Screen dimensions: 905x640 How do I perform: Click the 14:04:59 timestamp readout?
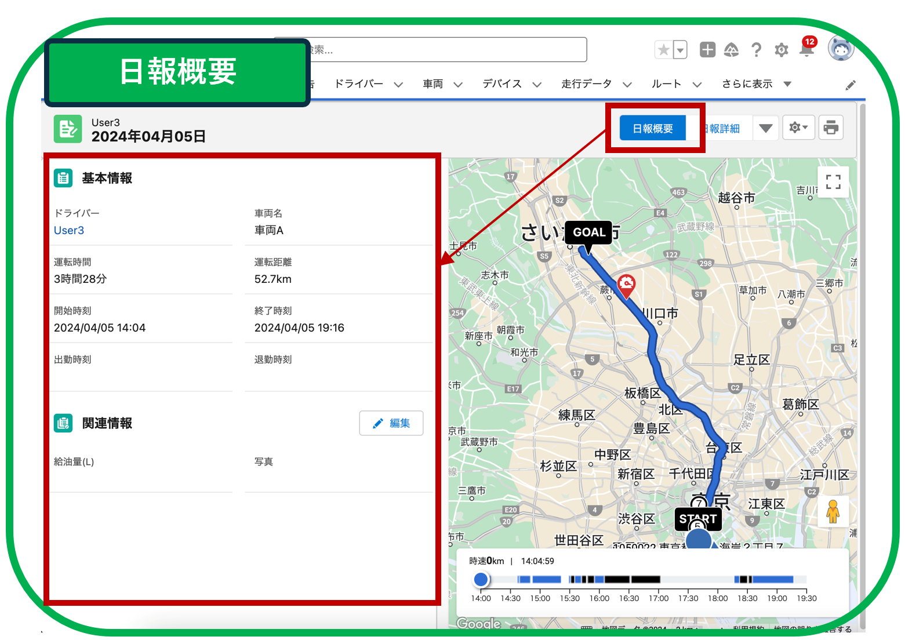tap(537, 561)
